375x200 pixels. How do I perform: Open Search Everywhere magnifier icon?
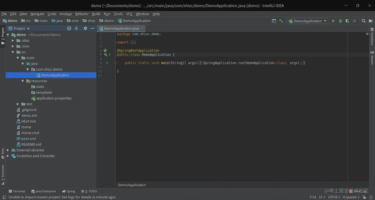[x=363, y=21]
